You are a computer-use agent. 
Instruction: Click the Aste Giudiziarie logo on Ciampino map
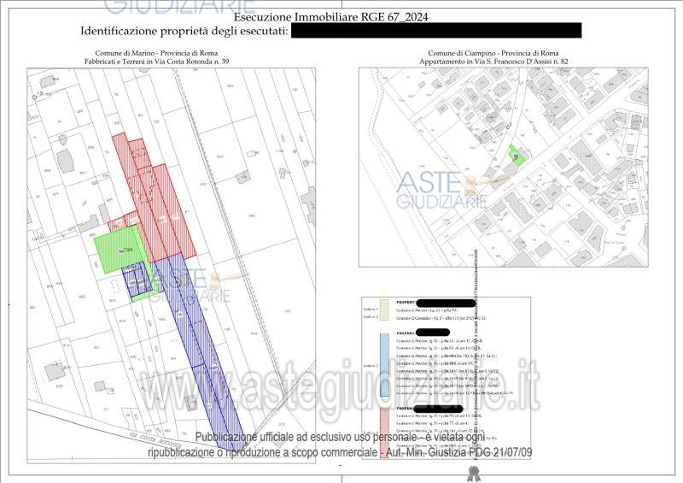coord(442,191)
